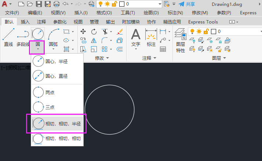Click the 文字 text tool
The image size is (262, 161).
click(x=136, y=37)
